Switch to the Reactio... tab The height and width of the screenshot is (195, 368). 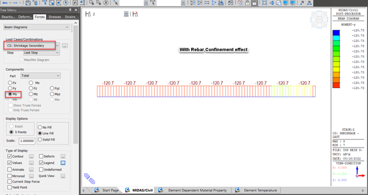(8, 17)
